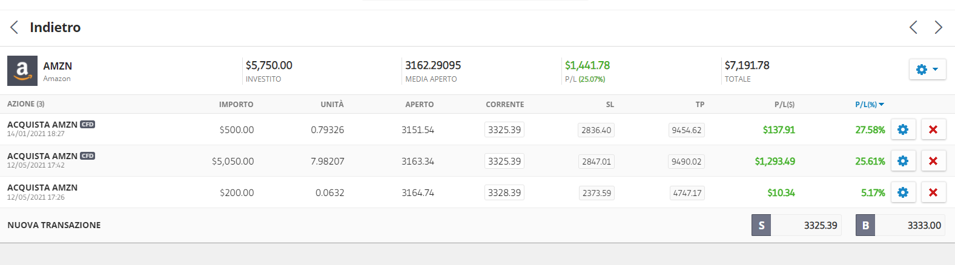Sort by TP column header
This screenshot has width=955, height=265.
700,105
